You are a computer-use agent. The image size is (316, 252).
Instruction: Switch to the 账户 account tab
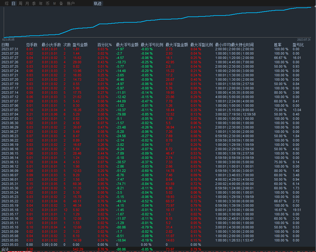pos(71,3)
